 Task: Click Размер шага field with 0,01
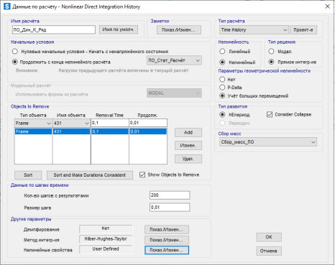[170, 208]
